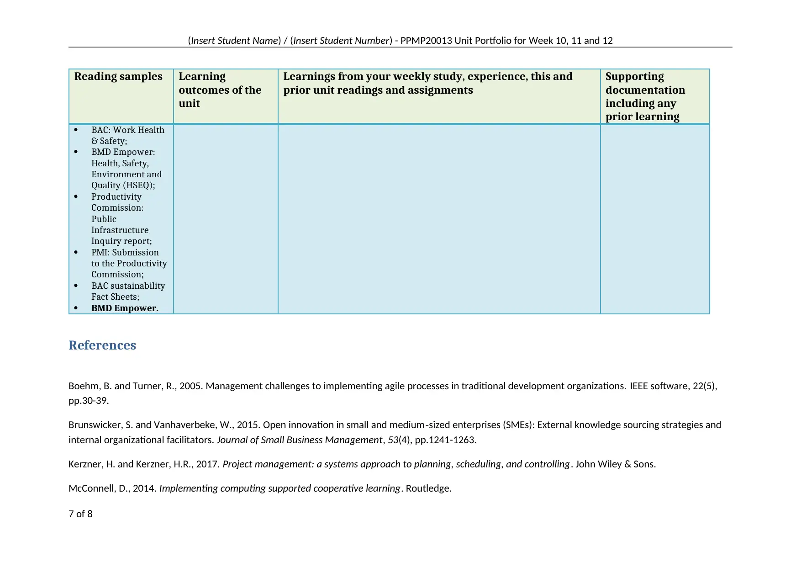Click the 'PMI: Submission to the Productivity Commission' bullet
The image size is (801, 567).
pyautogui.click(x=129, y=263)
